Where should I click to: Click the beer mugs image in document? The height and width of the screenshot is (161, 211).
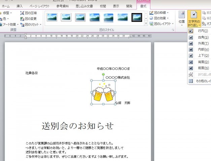tap(103, 93)
